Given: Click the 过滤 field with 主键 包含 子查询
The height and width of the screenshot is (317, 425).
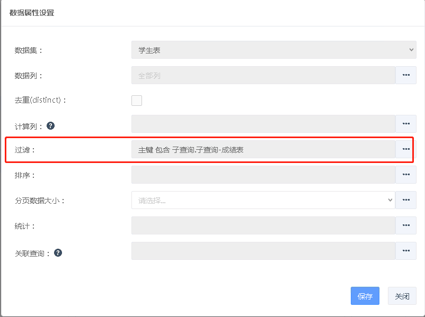Looking at the screenshot, I should (263, 149).
